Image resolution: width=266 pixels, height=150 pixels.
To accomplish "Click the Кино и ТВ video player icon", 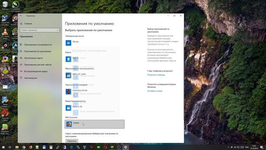I will tap(68, 108).
